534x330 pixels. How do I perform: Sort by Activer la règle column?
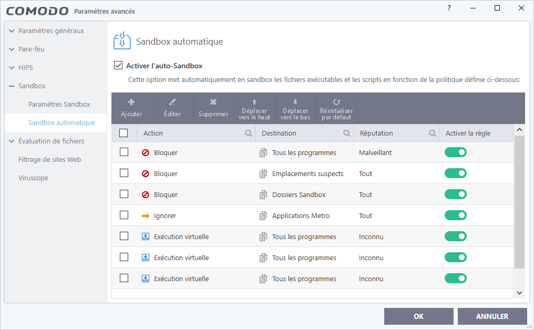(468, 133)
